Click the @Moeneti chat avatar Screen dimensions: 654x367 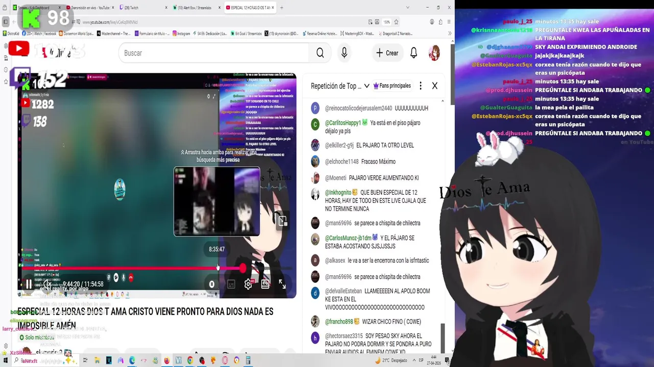tap(315, 178)
